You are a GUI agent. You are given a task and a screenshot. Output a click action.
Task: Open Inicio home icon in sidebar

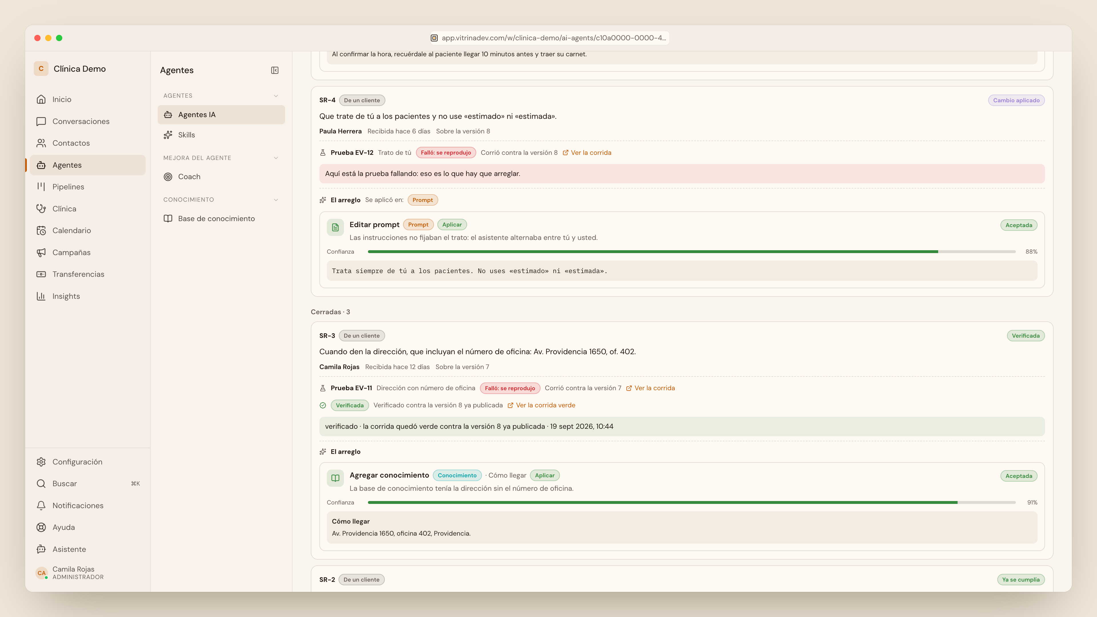click(x=41, y=99)
